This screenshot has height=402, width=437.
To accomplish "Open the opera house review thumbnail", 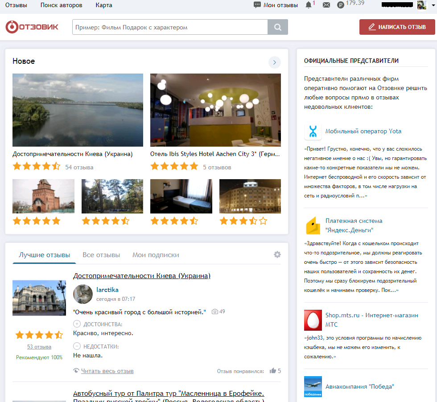I will (39, 298).
